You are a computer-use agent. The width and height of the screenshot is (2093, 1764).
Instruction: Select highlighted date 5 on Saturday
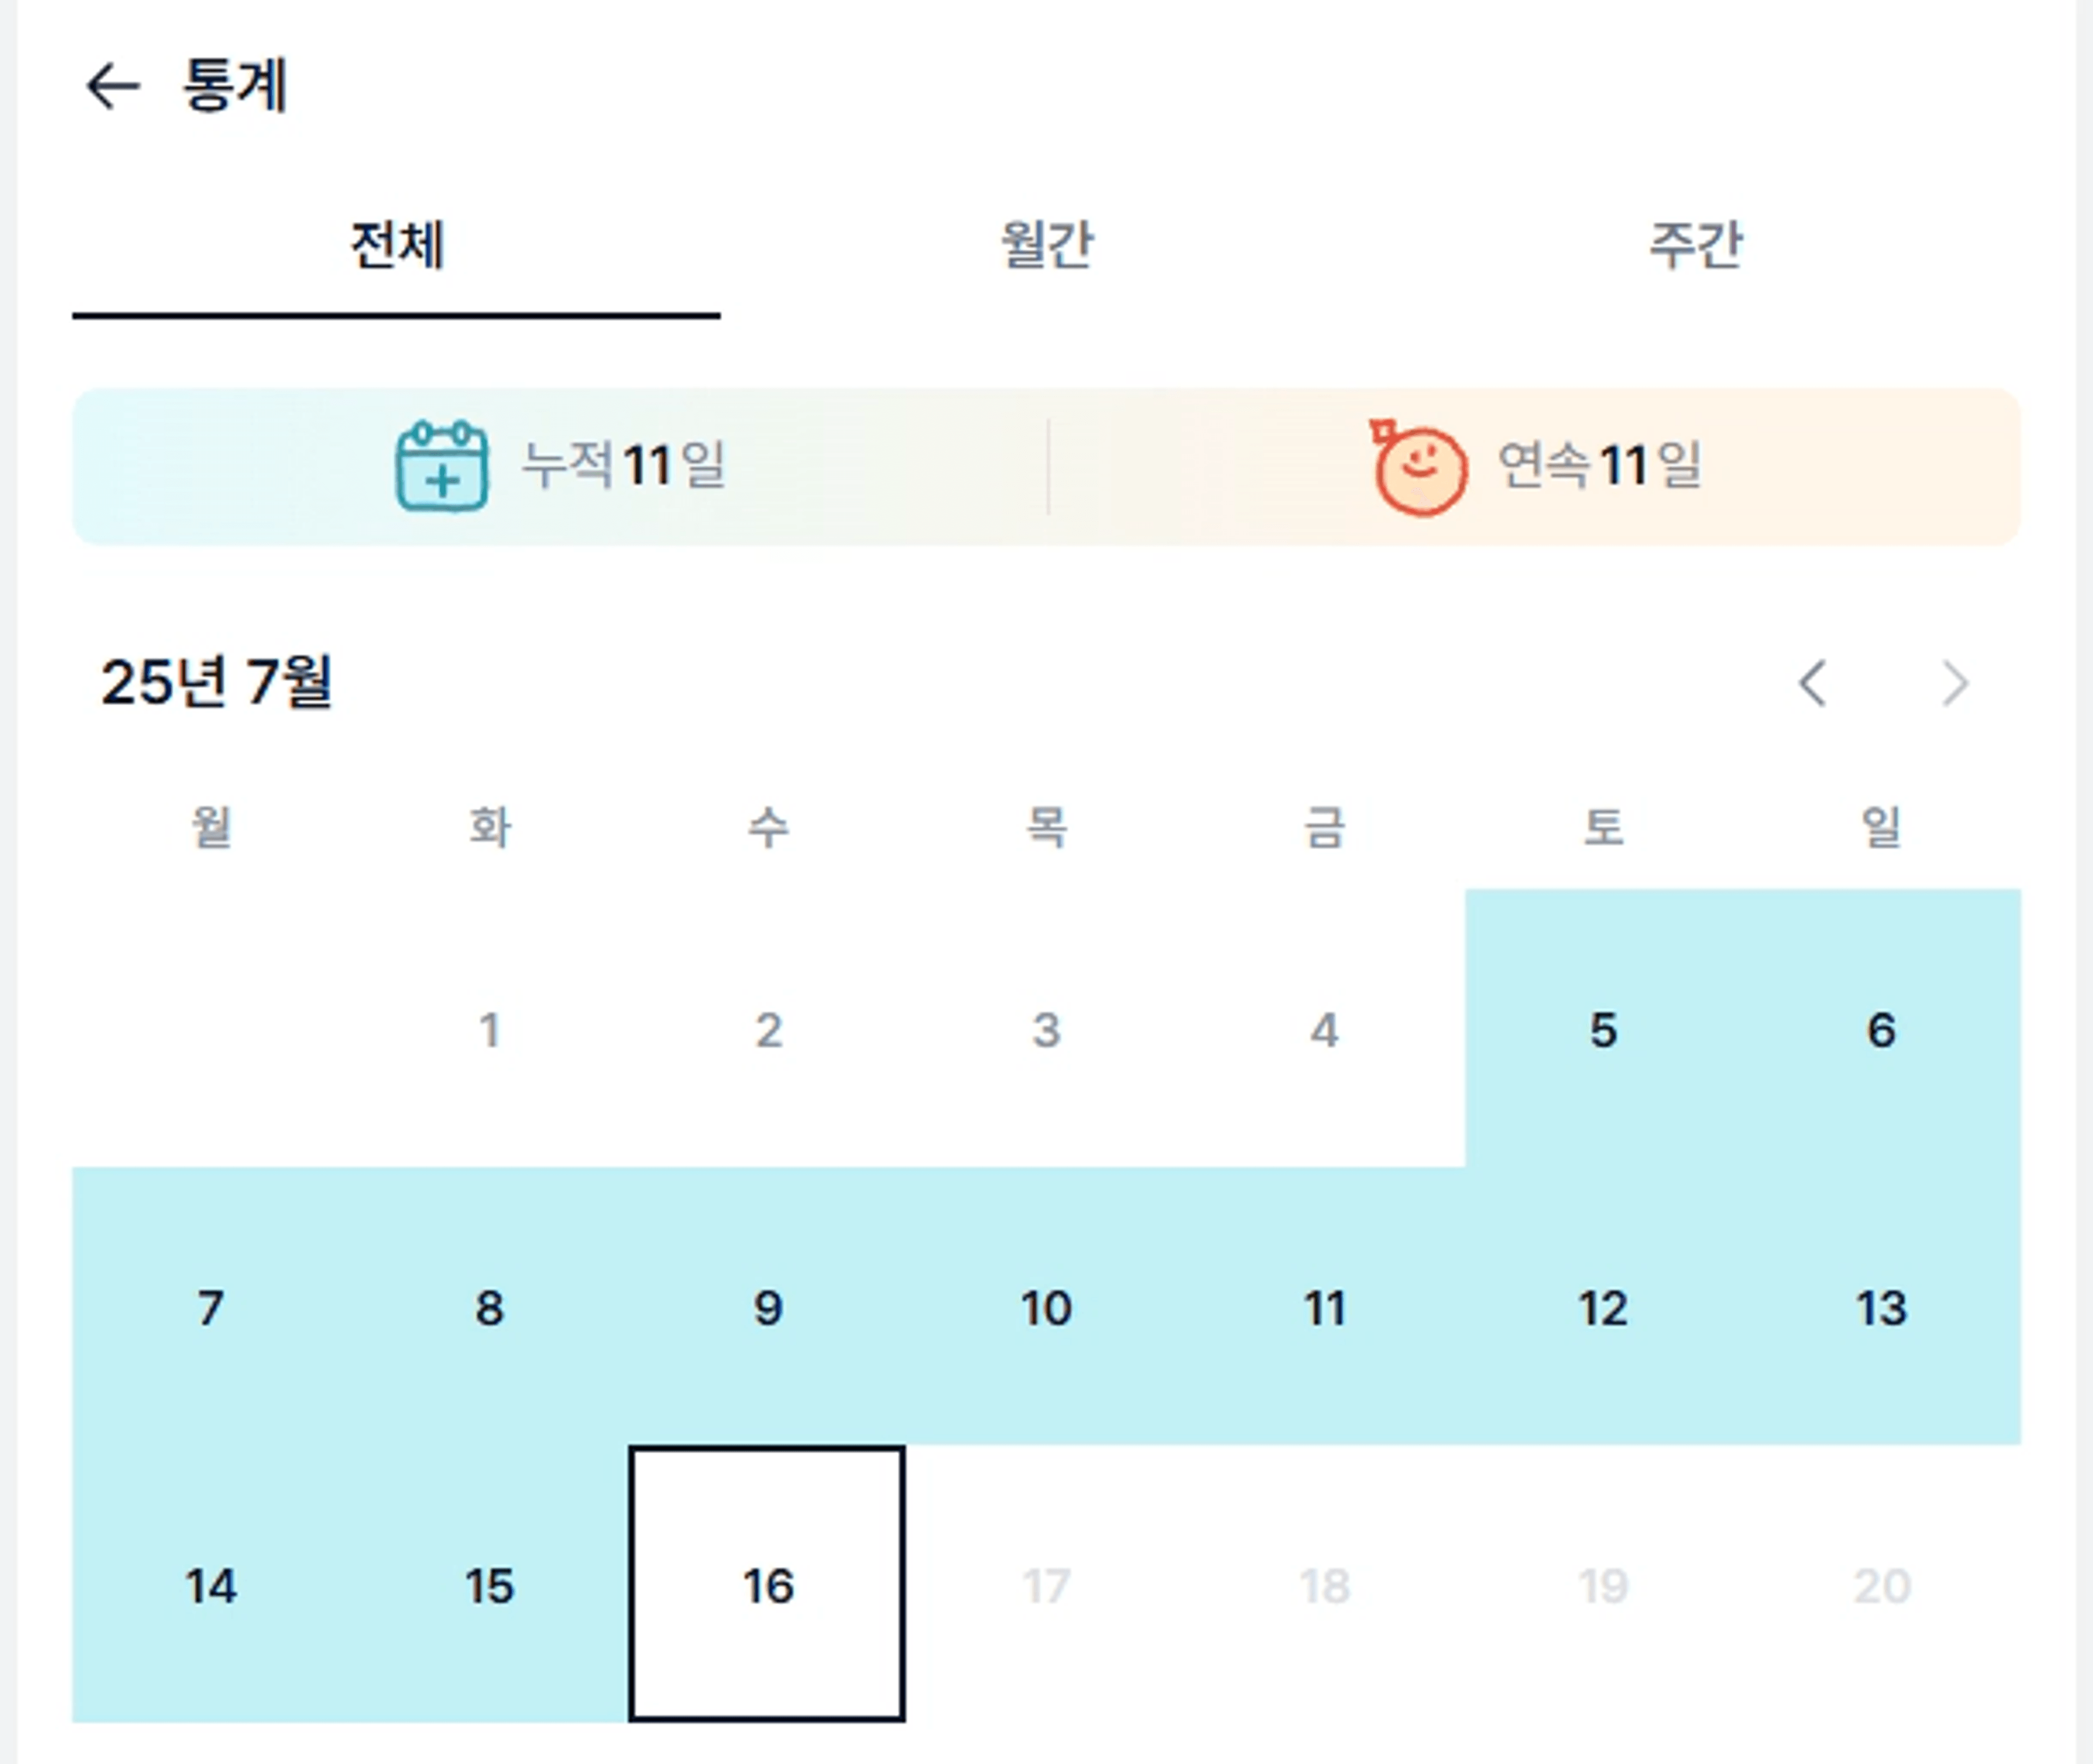point(1604,1029)
